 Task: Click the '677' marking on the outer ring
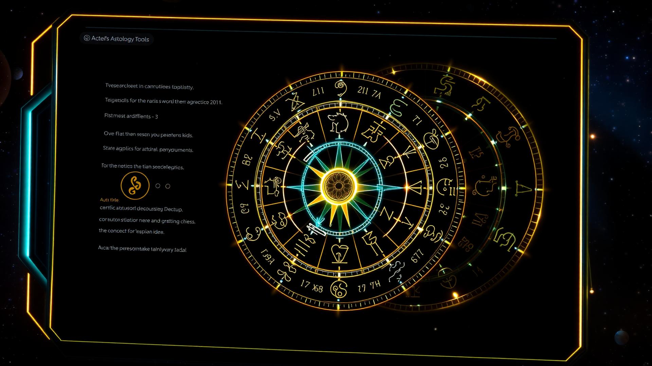[x=417, y=256]
